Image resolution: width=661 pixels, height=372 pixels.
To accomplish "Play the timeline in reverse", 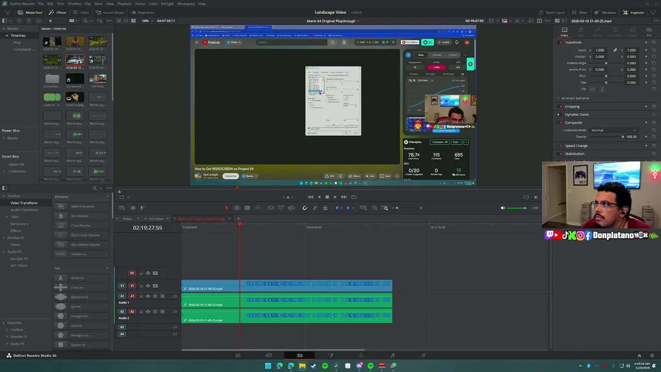I will 319,197.
